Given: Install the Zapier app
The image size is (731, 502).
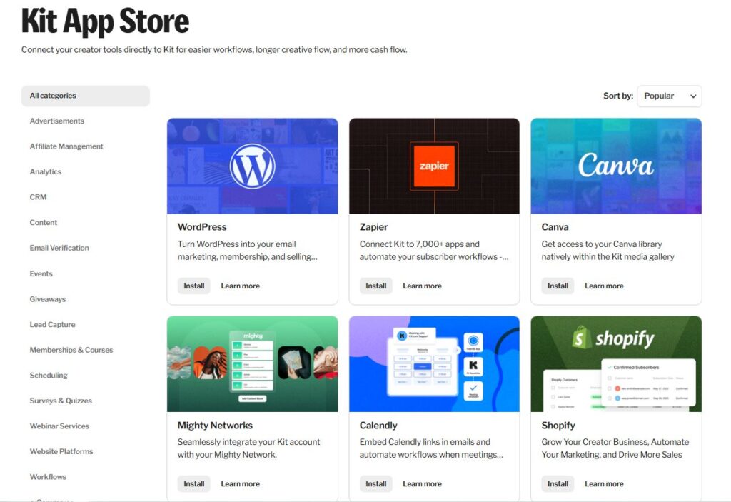Looking at the screenshot, I should 375,286.
